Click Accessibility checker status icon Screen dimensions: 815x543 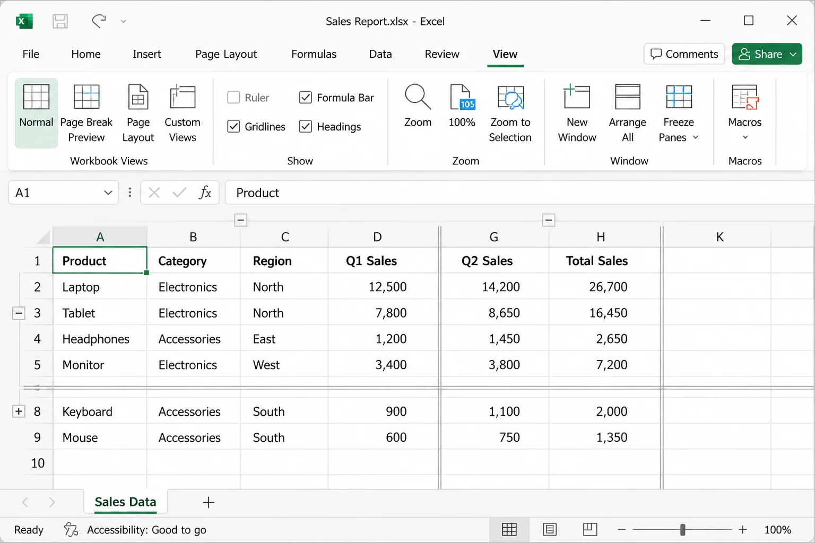[x=71, y=529]
